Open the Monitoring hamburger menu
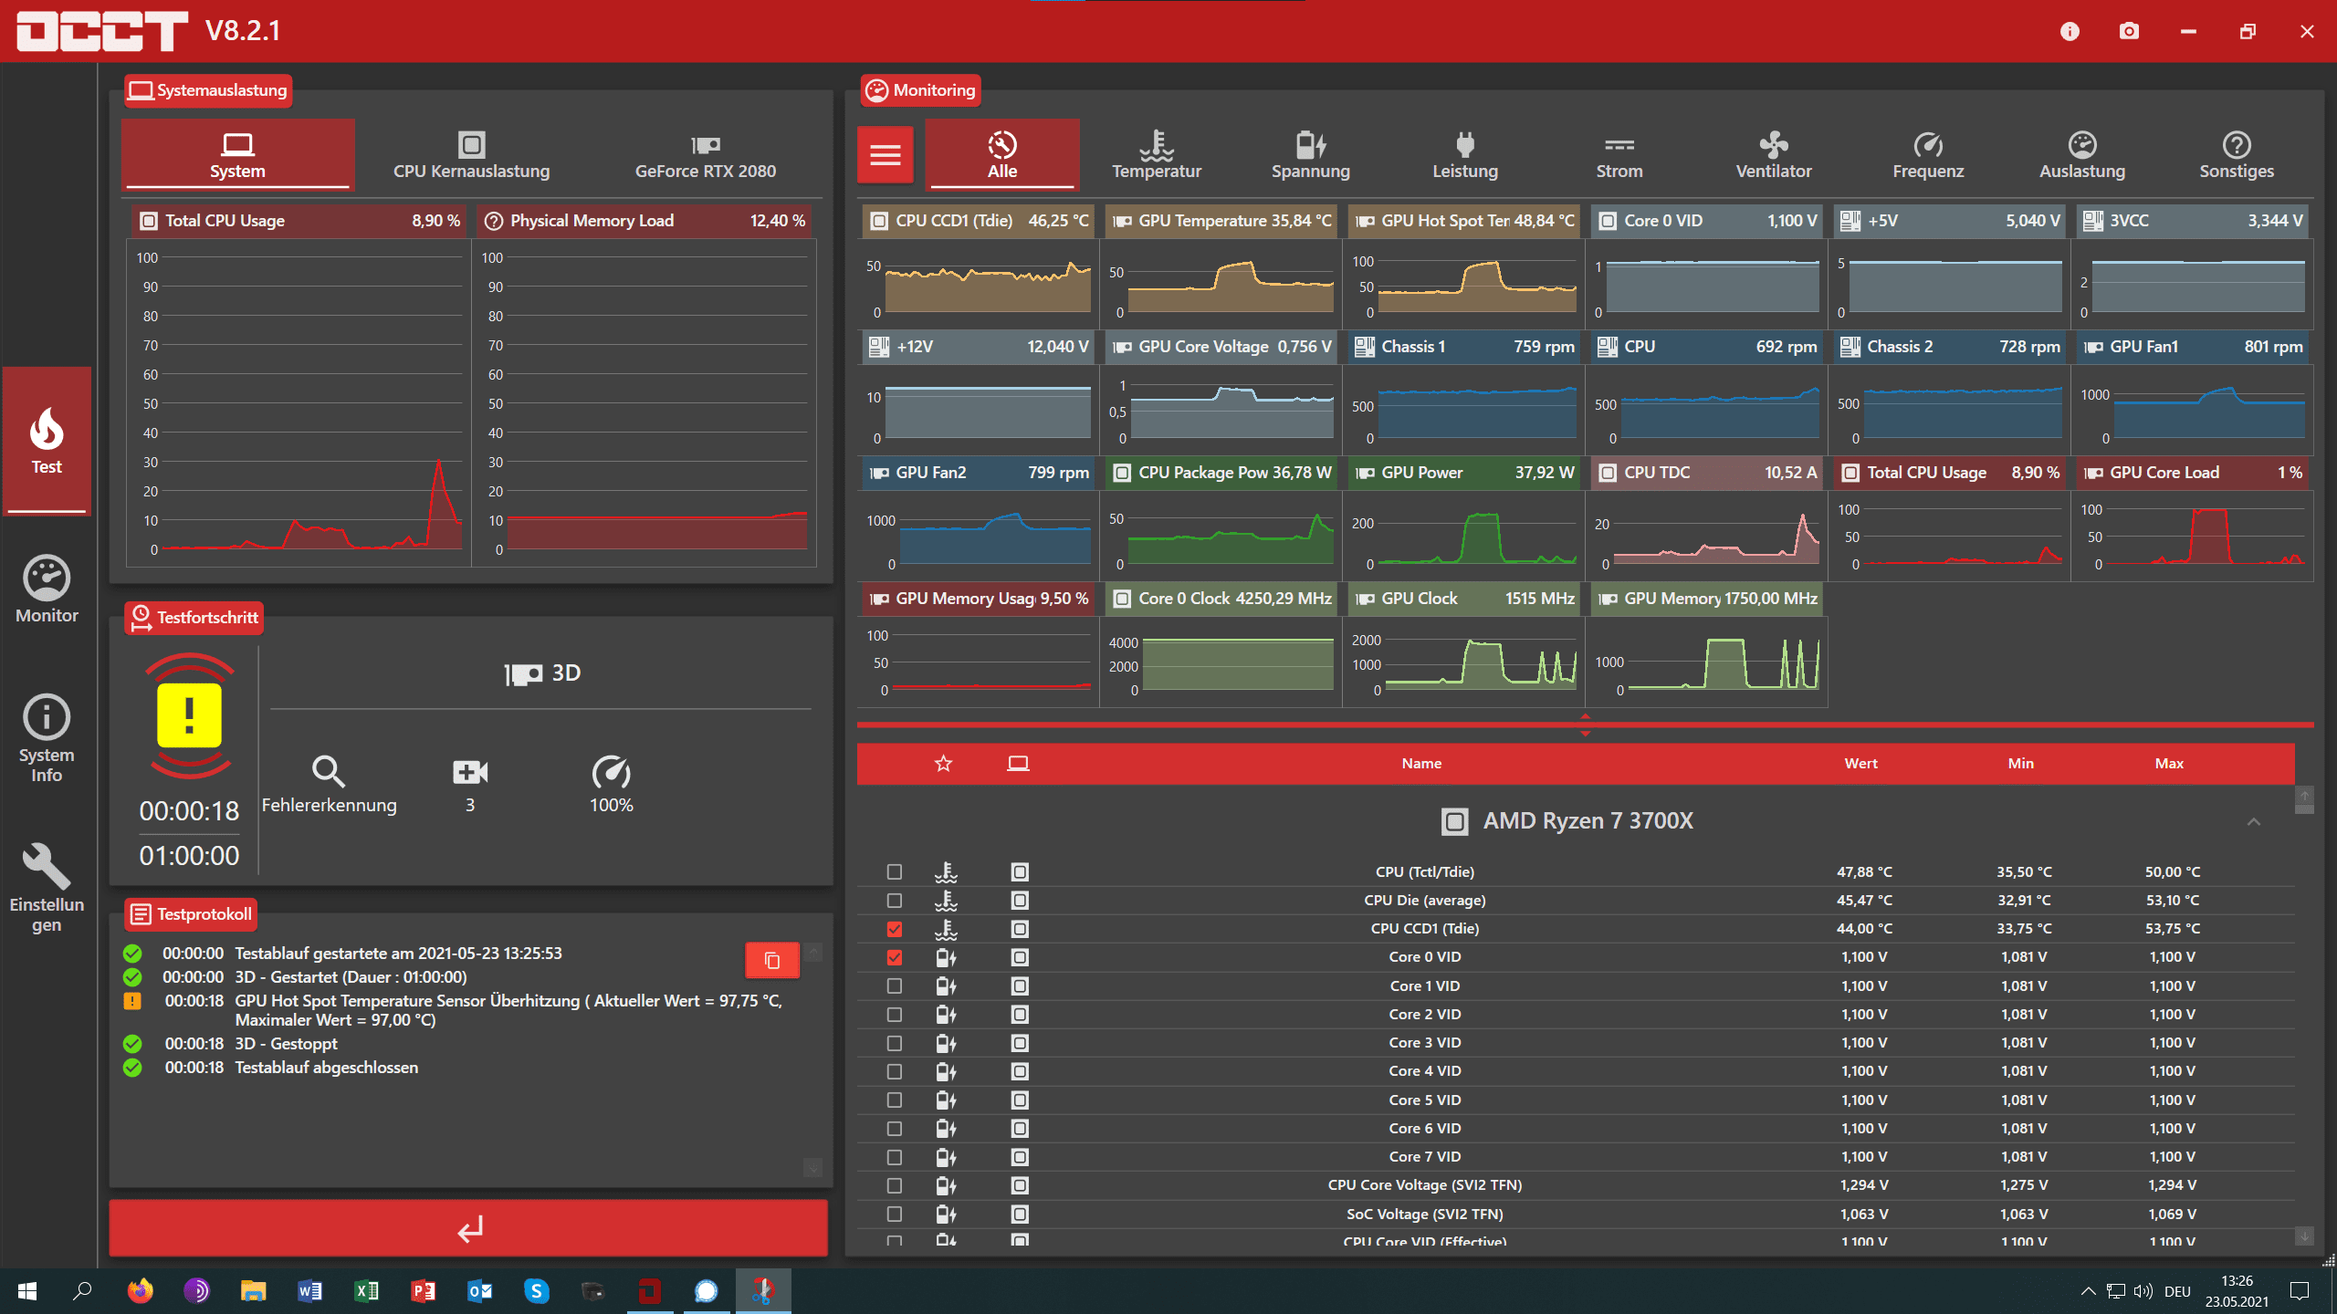The image size is (2337, 1314). pos(885,155)
